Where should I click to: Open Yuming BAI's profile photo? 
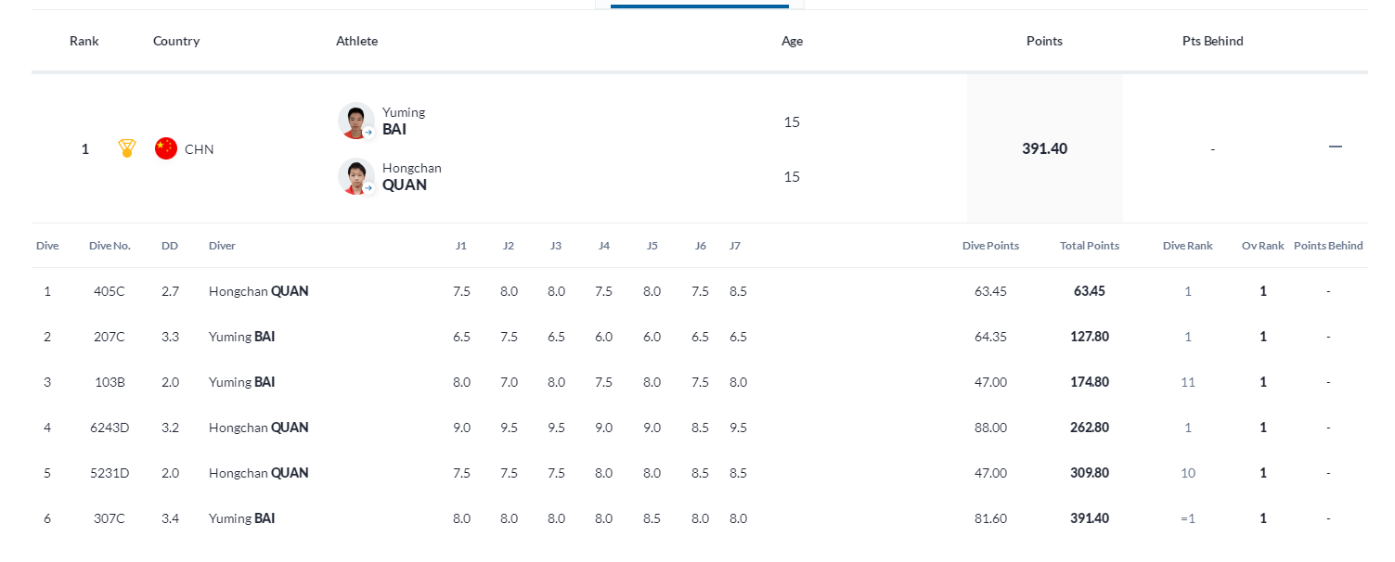356,121
